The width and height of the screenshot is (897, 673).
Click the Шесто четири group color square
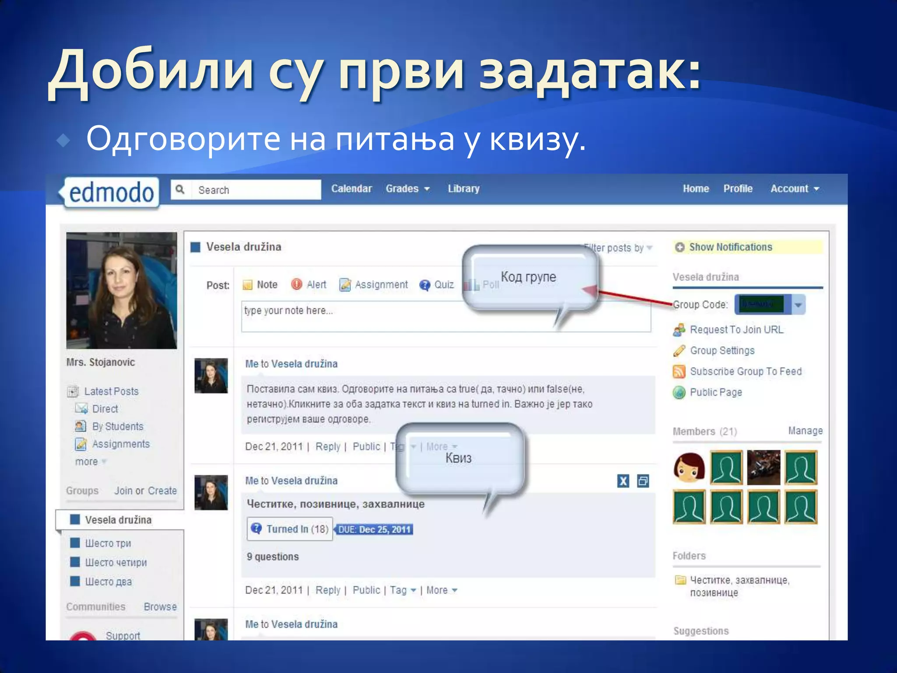(75, 562)
